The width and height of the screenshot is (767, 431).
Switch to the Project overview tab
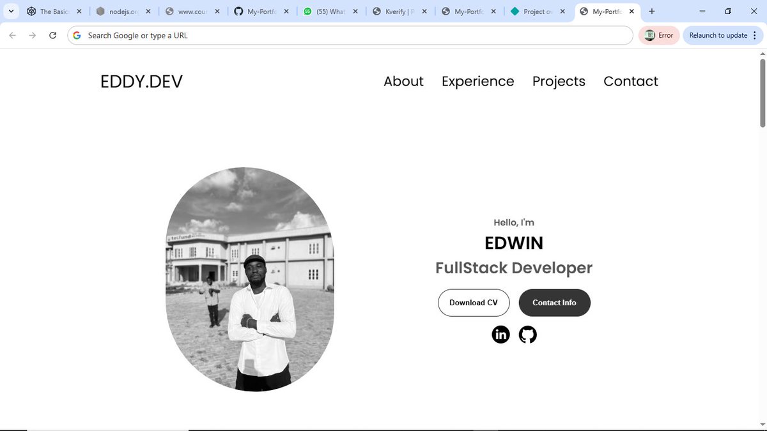coord(533,11)
